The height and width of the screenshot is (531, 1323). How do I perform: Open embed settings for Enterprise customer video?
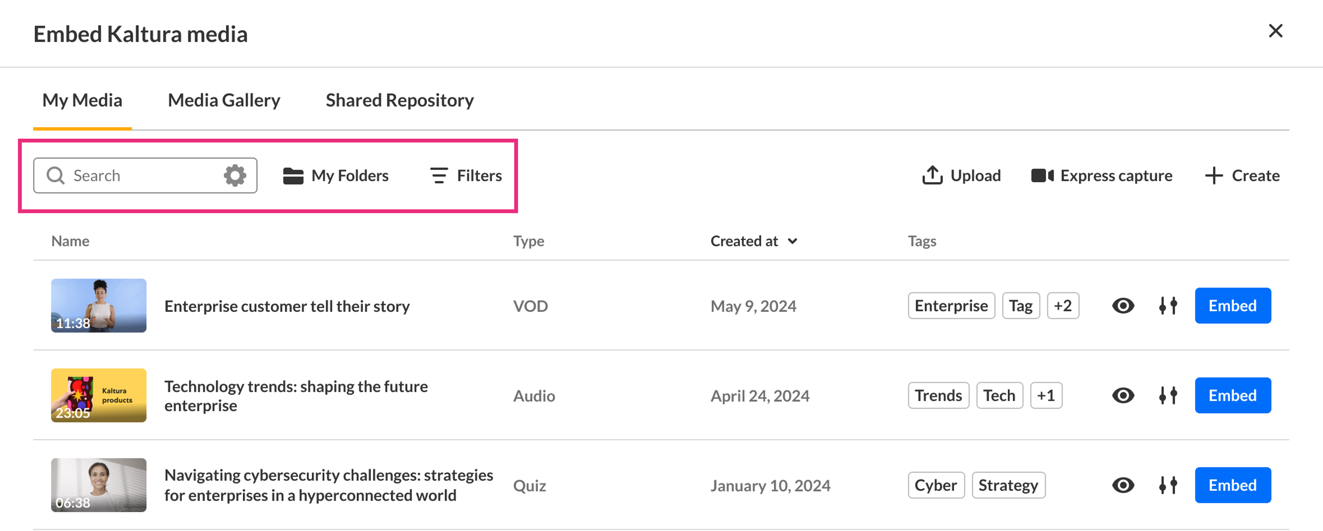(x=1168, y=306)
